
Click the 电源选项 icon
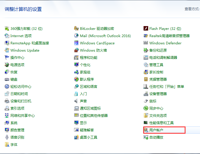7,65
